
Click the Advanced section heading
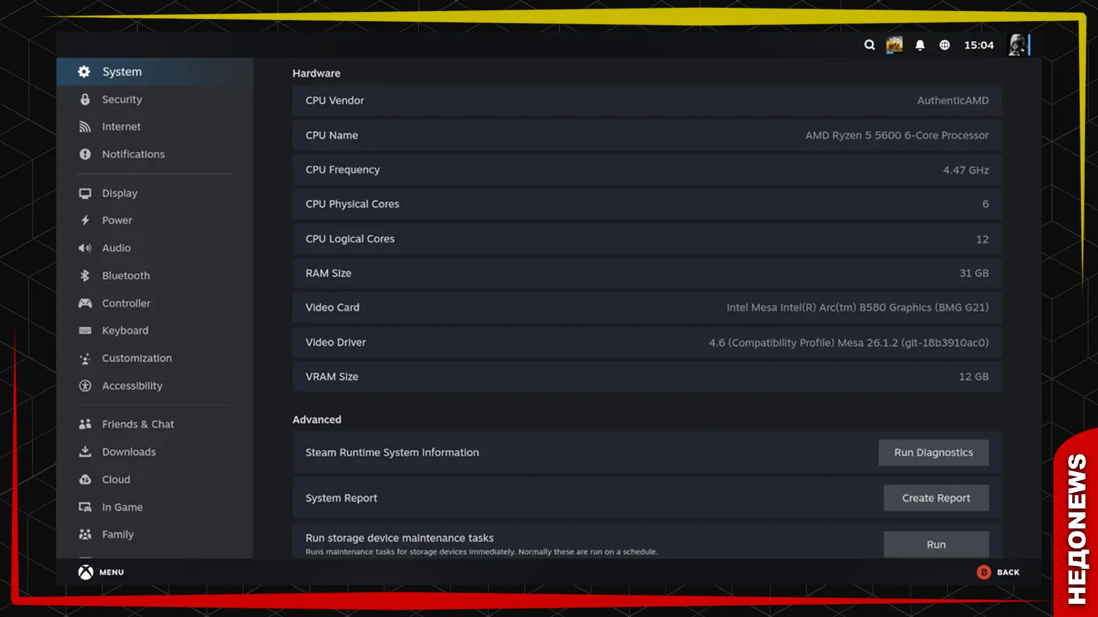point(317,419)
